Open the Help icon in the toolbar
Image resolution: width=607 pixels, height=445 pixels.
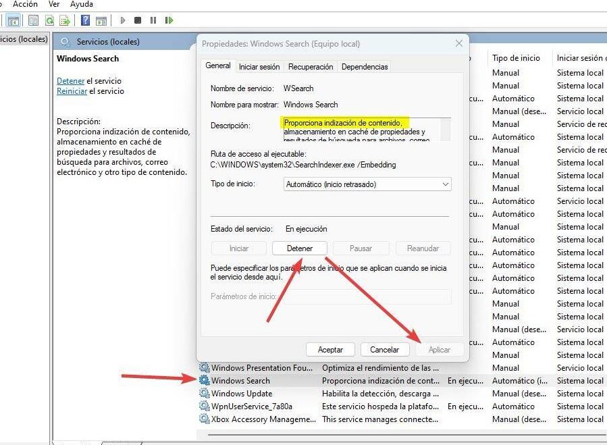click(x=86, y=20)
